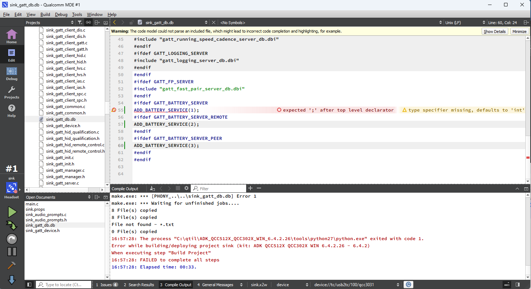Image resolution: width=531 pixels, height=289 pixels.
Task: Split the Open Documents panel
Action: point(97,197)
